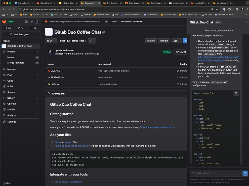The width and height of the screenshot is (249, 186).
Task: Expand the Settings sidebar section
Action: (x=21, y=122)
